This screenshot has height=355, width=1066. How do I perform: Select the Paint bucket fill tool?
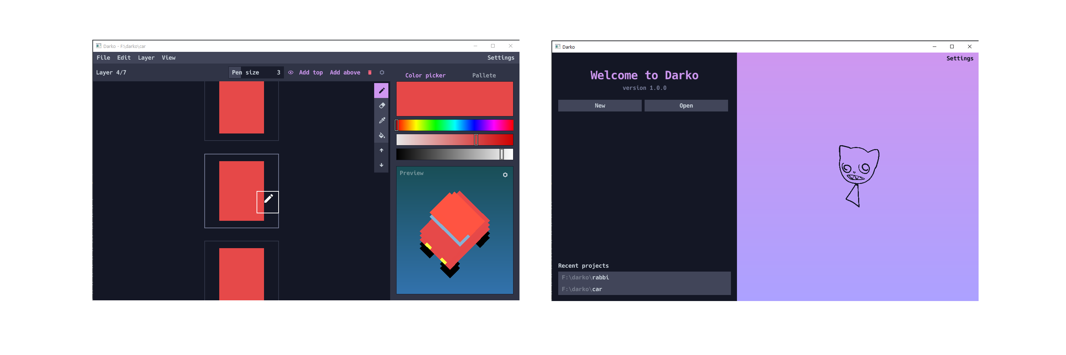(x=381, y=136)
